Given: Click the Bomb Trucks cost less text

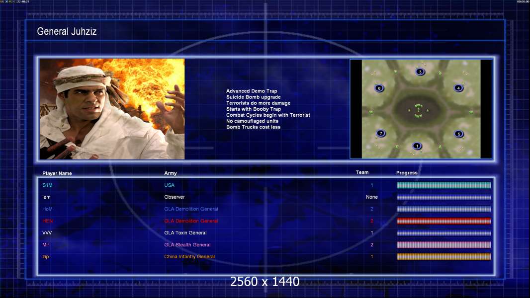Looking at the screenshot, I should (x=253, y=127).
